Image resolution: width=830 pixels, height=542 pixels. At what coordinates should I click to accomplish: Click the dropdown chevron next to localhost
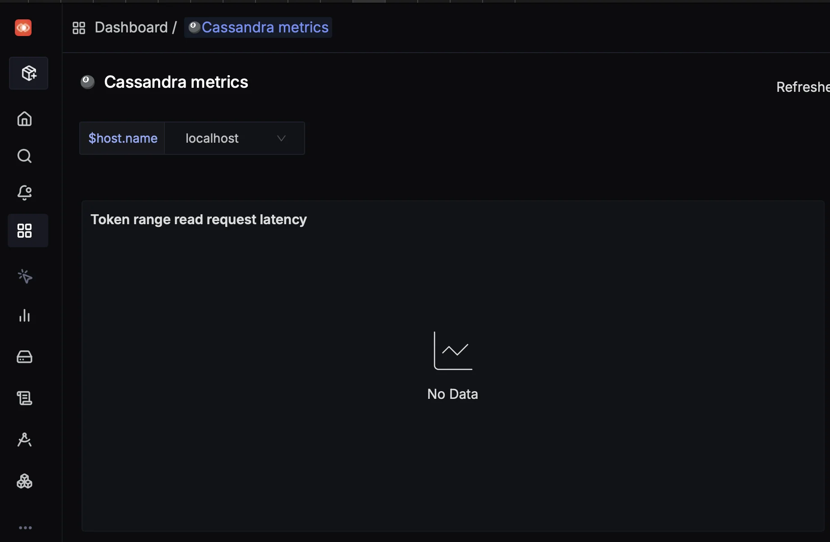tap(282, 138)
